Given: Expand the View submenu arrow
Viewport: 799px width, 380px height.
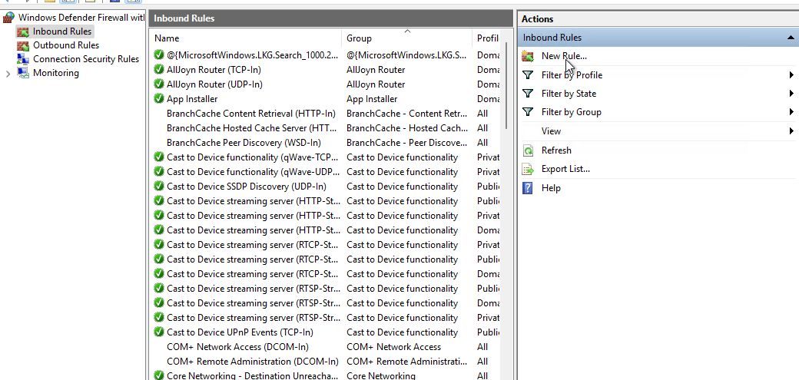Looking at the screenshot, I should click(791, 131).
